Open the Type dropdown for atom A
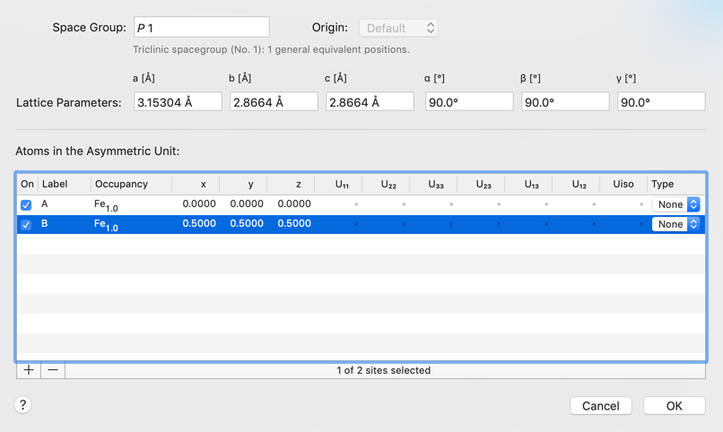The image size is (723, 432). 675,204
